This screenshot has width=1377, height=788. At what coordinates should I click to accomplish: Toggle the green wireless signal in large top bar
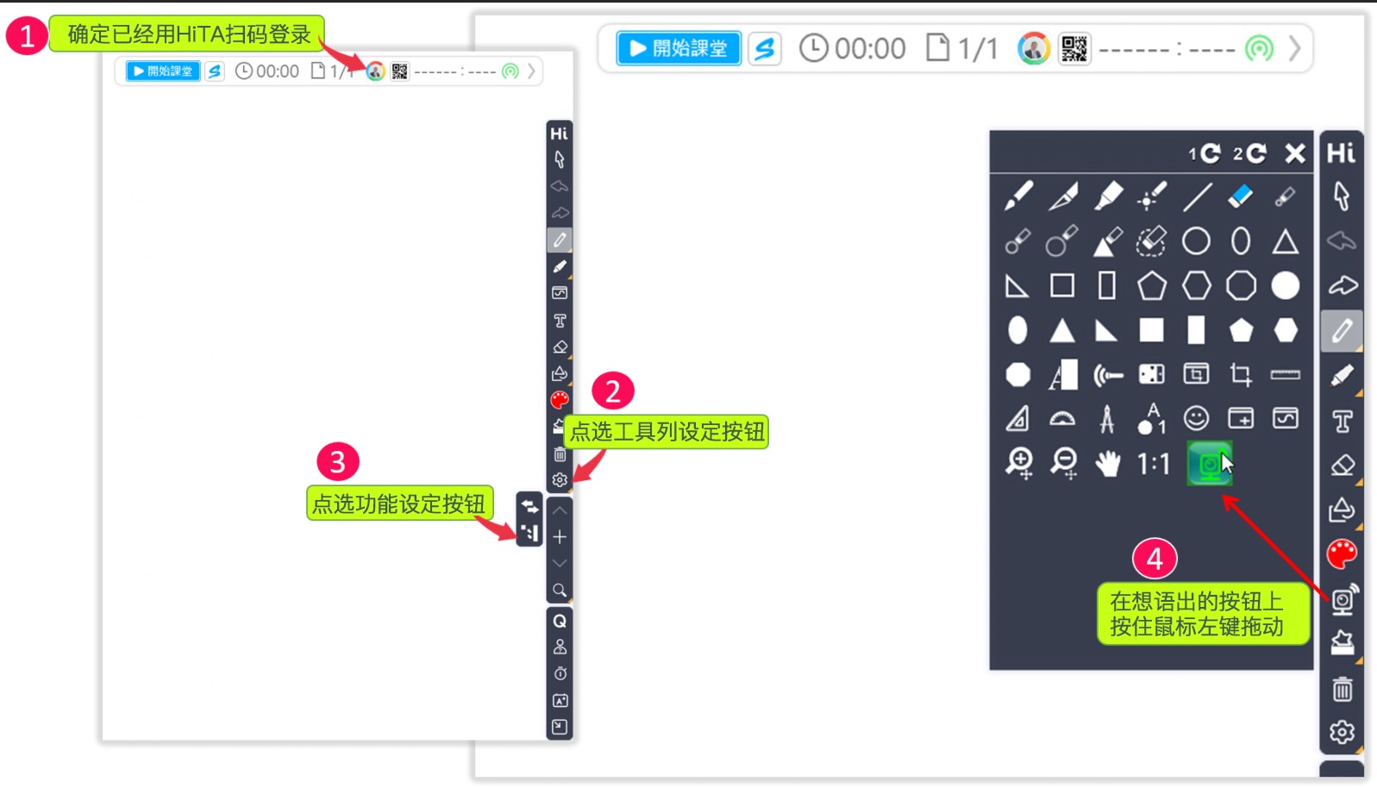pyautogui.click(x=1258, y=49)
